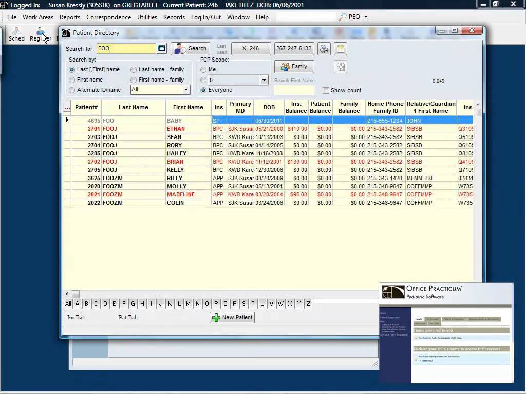Open the PEO dropdown arrow

click(365, 17)
